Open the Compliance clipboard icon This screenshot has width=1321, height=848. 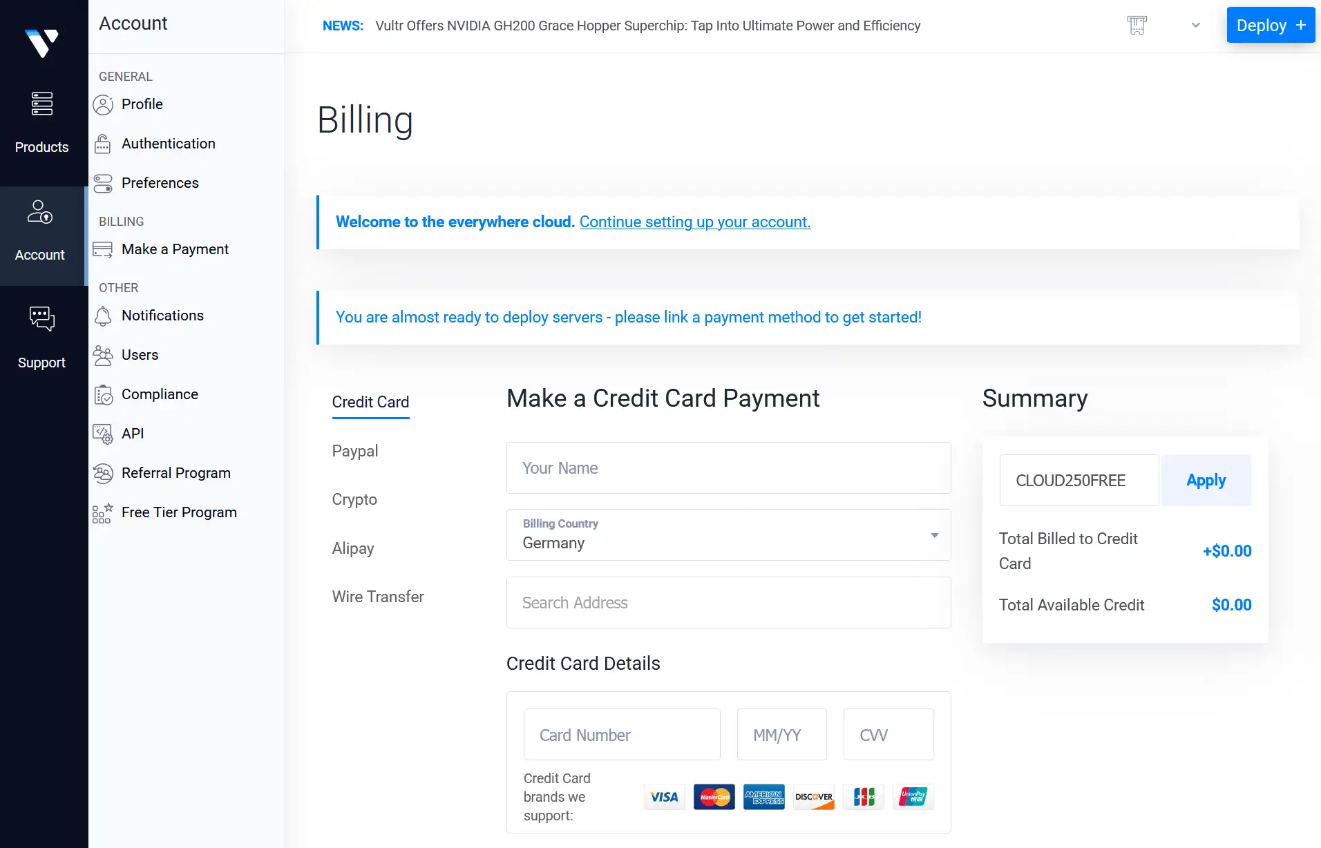click(103, 394)
